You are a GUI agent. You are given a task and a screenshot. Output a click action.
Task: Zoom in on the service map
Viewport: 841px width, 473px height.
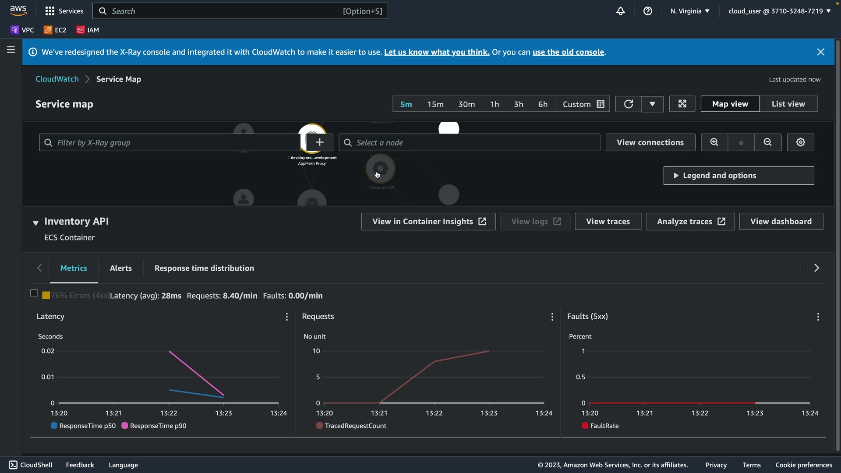(714, 142)
